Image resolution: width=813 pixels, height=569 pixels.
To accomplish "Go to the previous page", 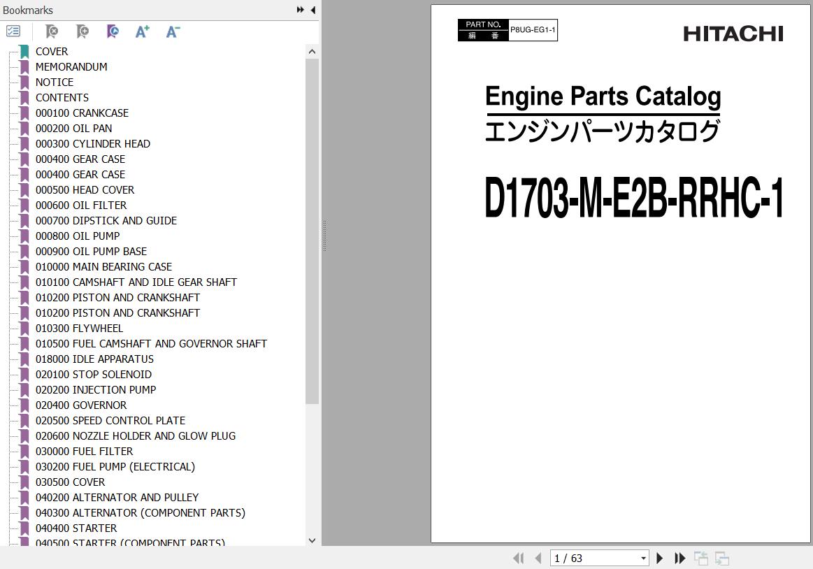I will tap(538, 558).
